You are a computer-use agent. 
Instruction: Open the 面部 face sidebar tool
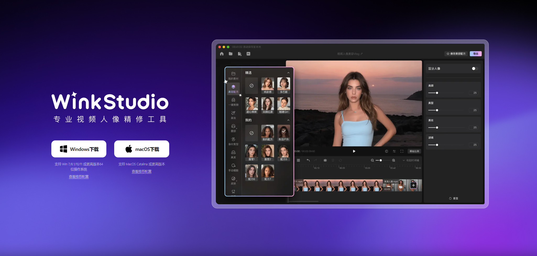coord(233,128)
